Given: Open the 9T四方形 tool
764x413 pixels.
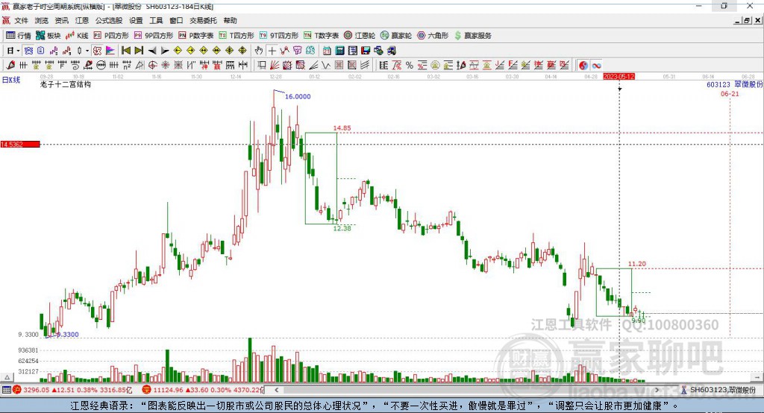Looking at the screenshot, I should tap(279, 36).
